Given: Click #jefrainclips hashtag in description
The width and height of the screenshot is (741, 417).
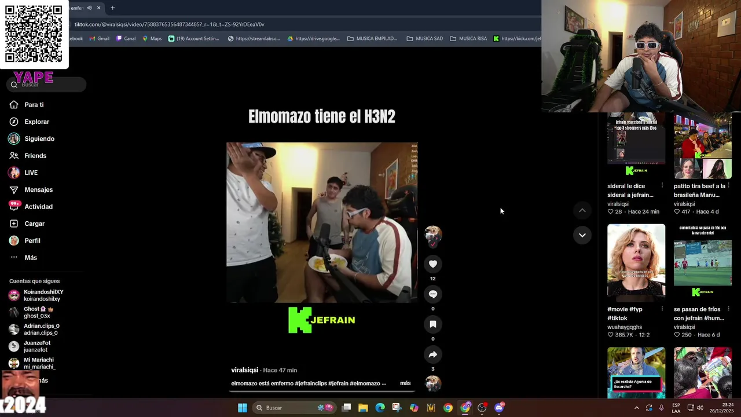Looking at the screenshot, I should 311,383.
